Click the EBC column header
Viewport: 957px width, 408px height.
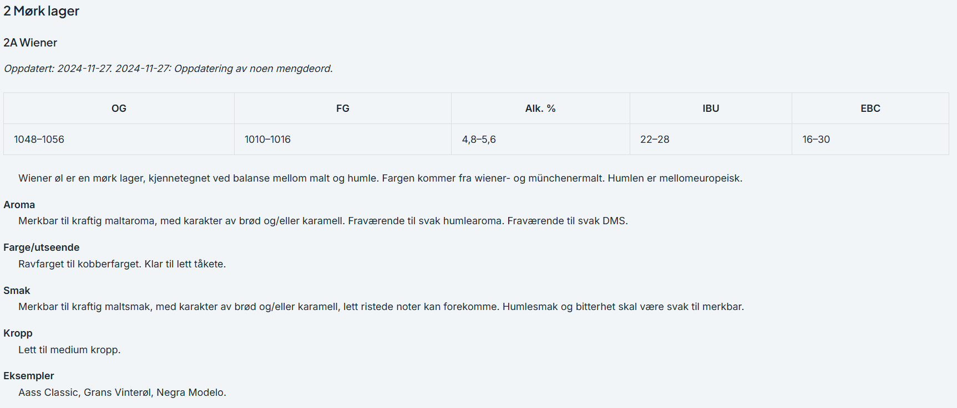[870, 109]
